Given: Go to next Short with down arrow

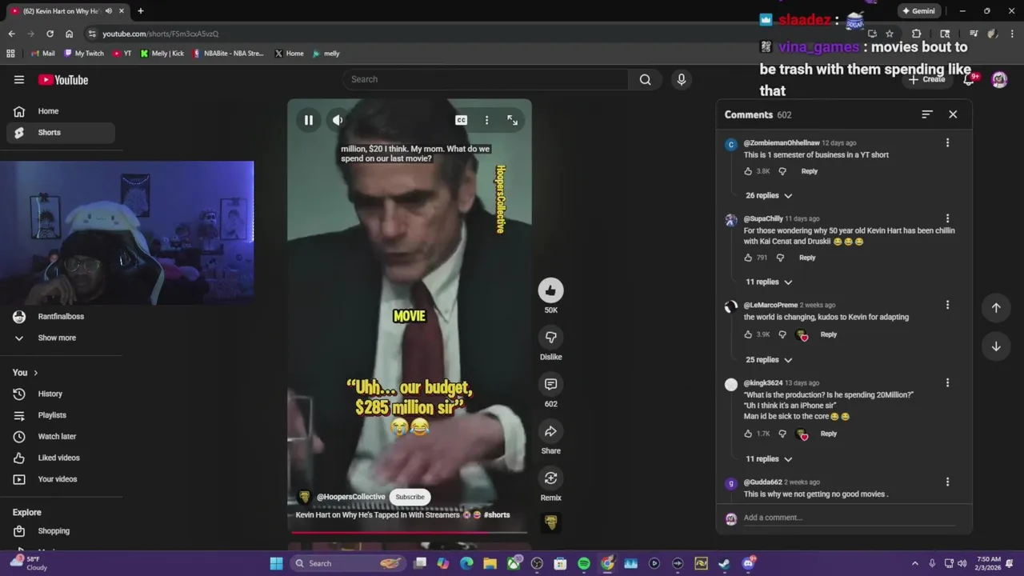Looking at the screenshot, I should pos(996,346).
